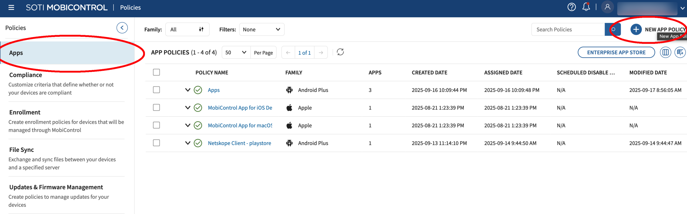Viewport: 687px width, 214px height.
Task: Click into the Search Policies field
Action: [x=568, y=29]
